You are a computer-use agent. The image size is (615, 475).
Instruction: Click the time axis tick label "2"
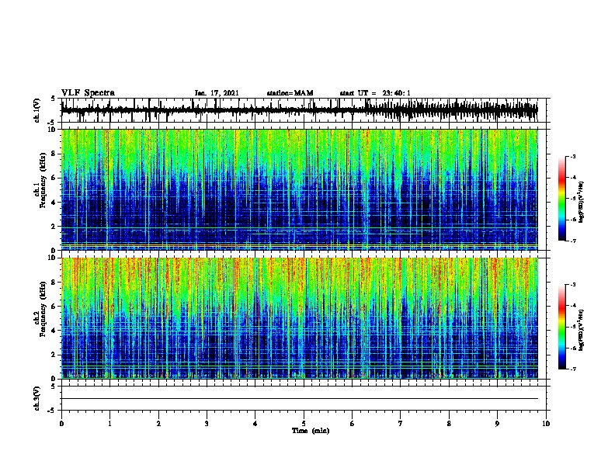[x=158, y=424]
